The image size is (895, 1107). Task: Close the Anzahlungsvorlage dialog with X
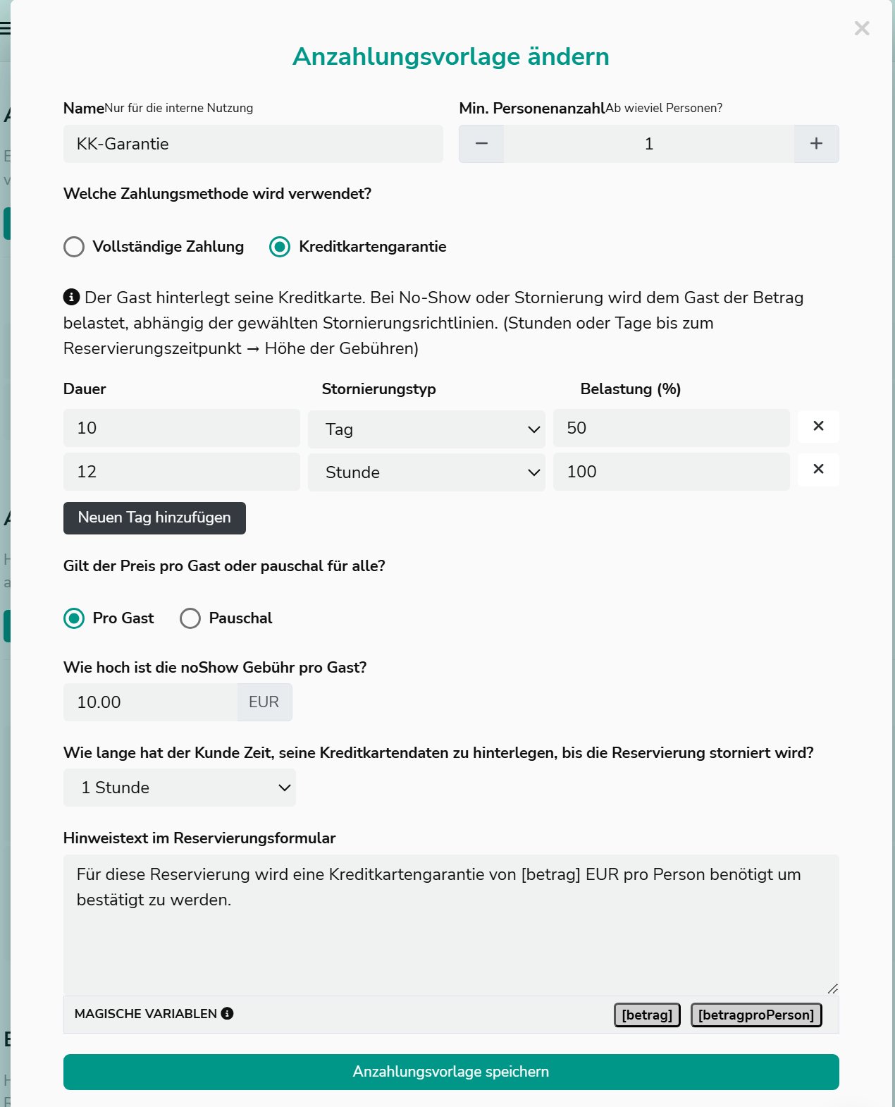[x=861, y=28]
